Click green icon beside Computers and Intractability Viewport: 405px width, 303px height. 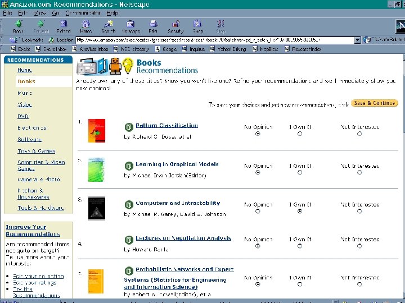pos(129,205)
